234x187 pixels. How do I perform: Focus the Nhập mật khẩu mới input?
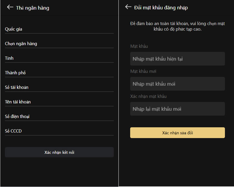pos(177,84)
